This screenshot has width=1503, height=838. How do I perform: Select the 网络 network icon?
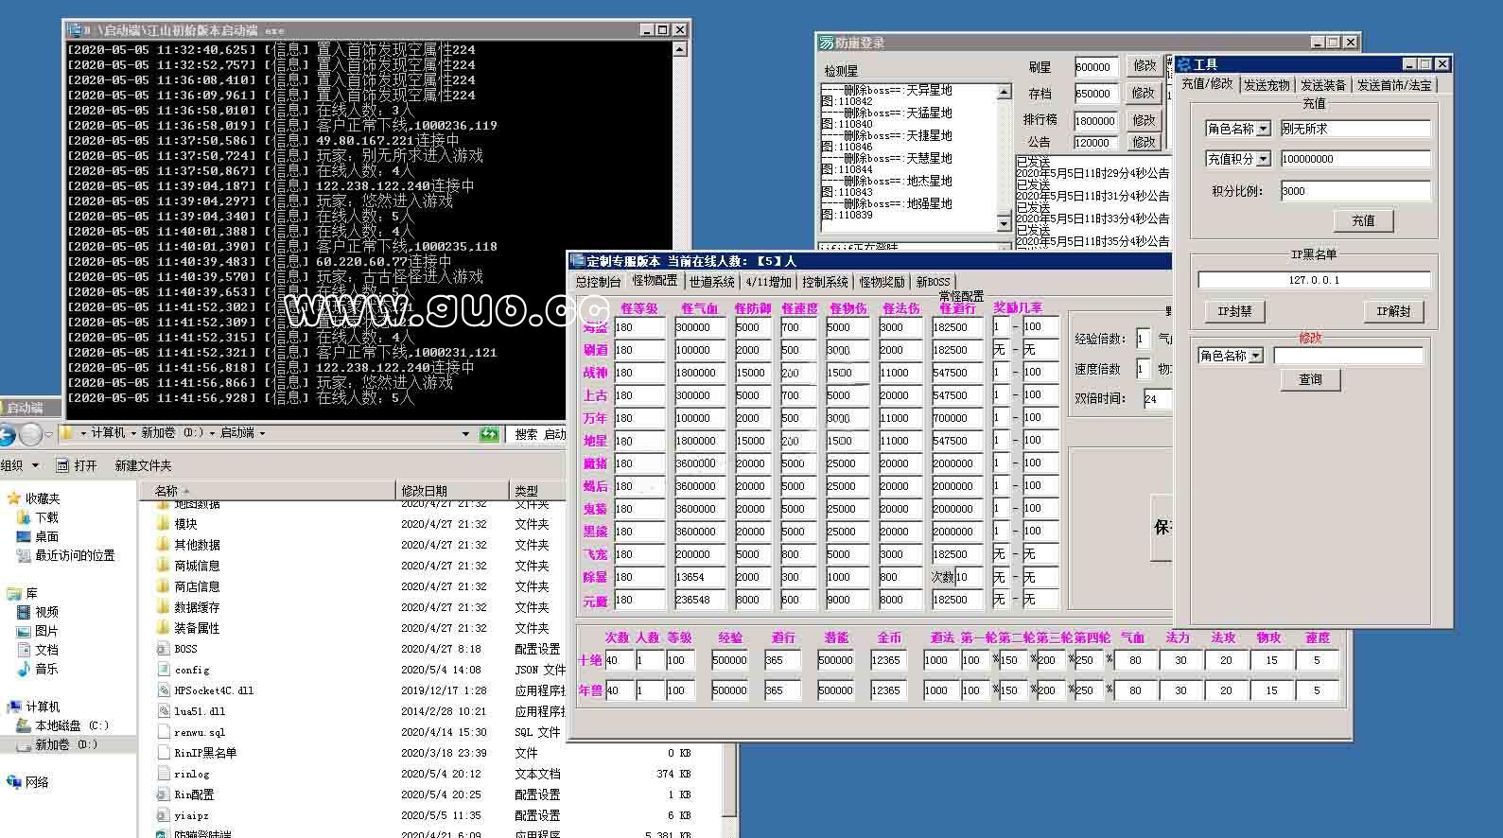click(14, 782)
